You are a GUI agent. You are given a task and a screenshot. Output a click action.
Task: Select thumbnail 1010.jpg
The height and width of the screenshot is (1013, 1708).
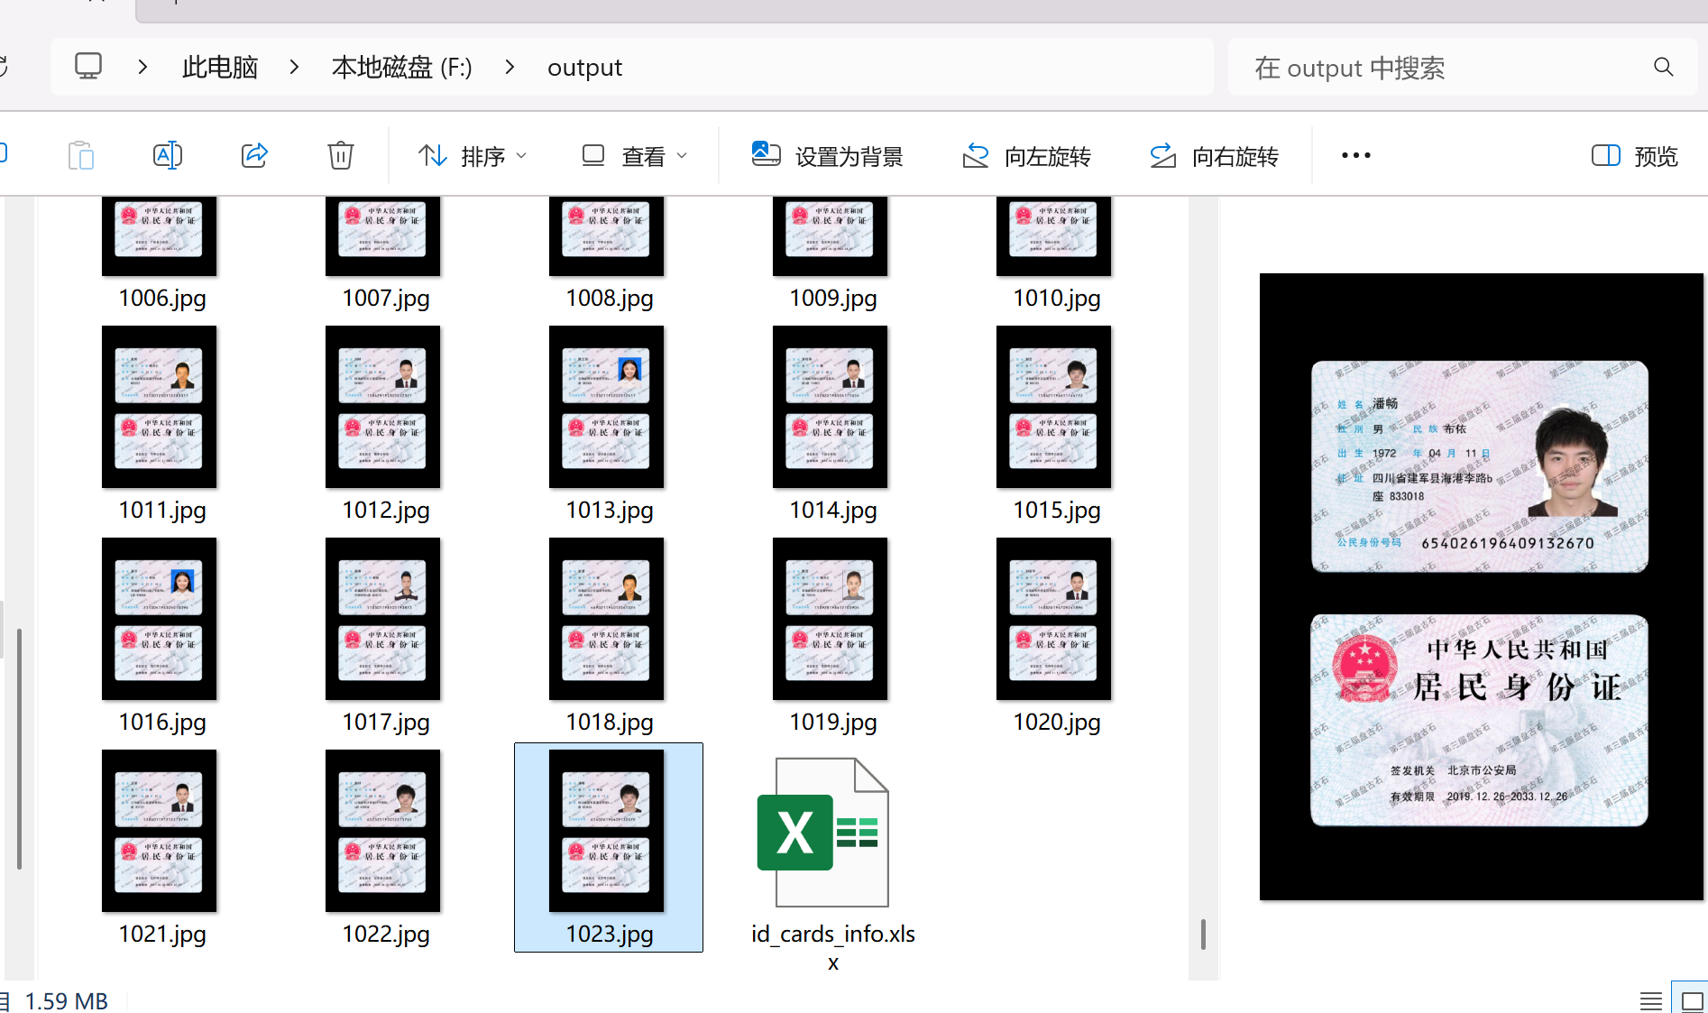1054,236
